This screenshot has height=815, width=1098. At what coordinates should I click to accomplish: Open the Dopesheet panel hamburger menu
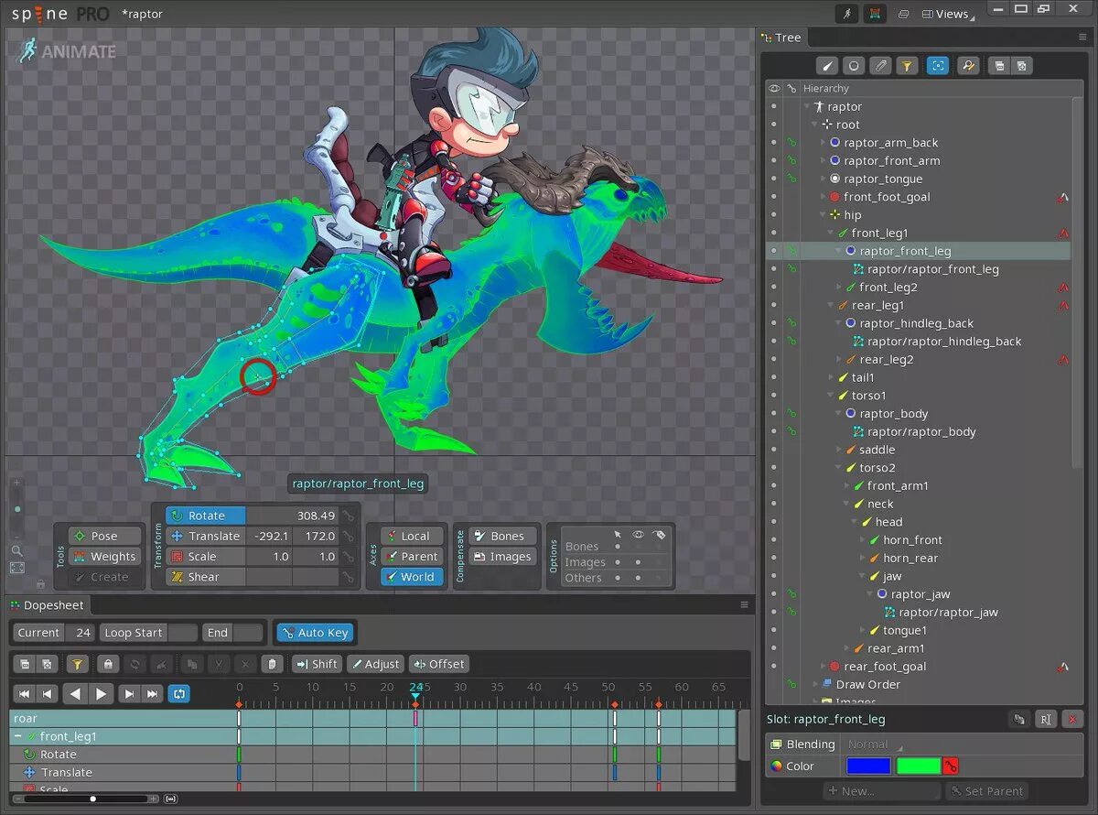(x=744, y=604)
